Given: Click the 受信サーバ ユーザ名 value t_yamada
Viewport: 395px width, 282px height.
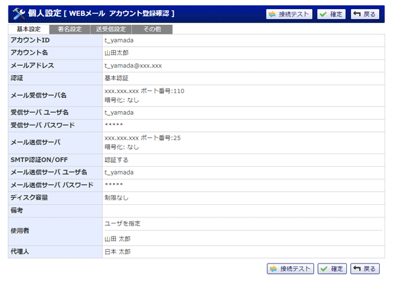Looking at the screenshot, I should (x=119, y=113).
